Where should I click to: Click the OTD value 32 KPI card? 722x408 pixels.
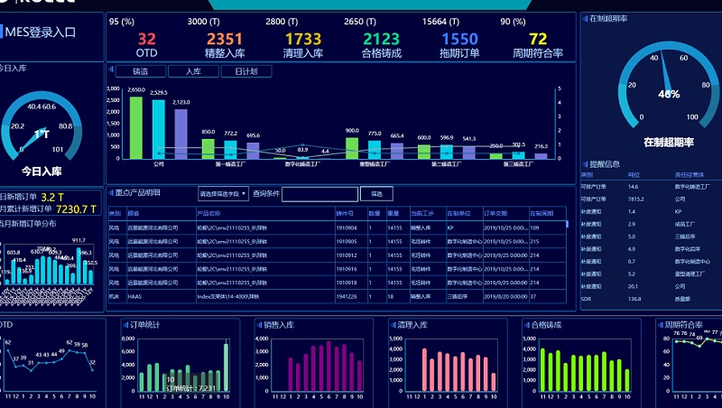(x=146, y=44)
